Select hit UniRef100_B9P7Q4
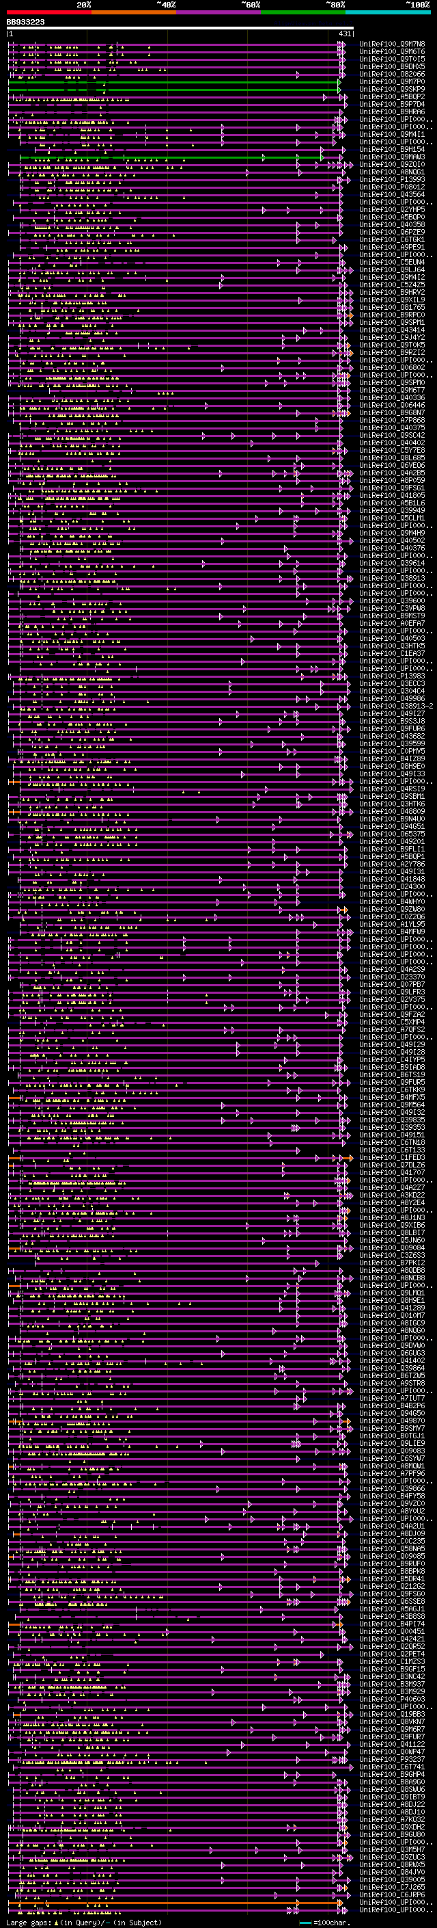The height and width of the screenshot is (1928, 437). pyautogui.click(x=392, y=104)
